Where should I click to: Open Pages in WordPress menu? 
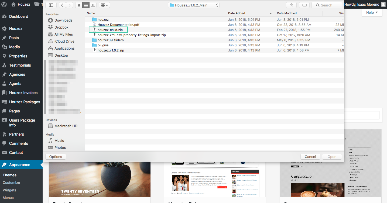(x=21, y=111)
